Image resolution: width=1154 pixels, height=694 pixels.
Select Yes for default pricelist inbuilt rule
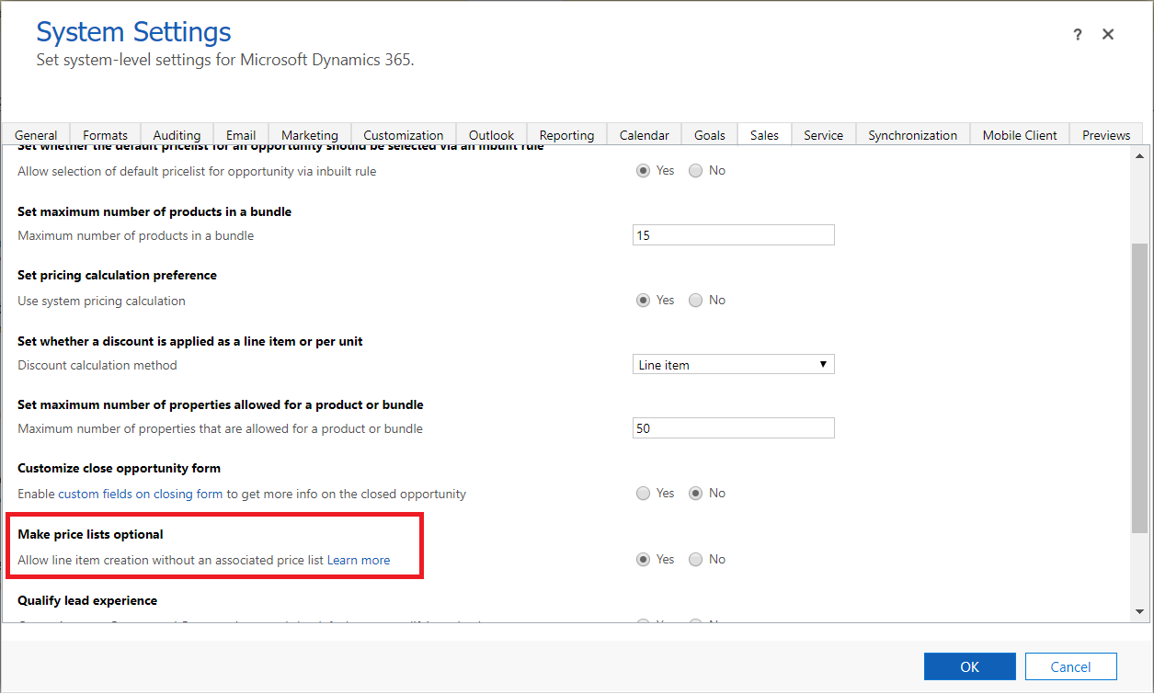pos(644,171)
